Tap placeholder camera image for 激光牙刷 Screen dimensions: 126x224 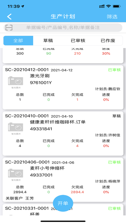pyautogui.click(x=15, y=82)
